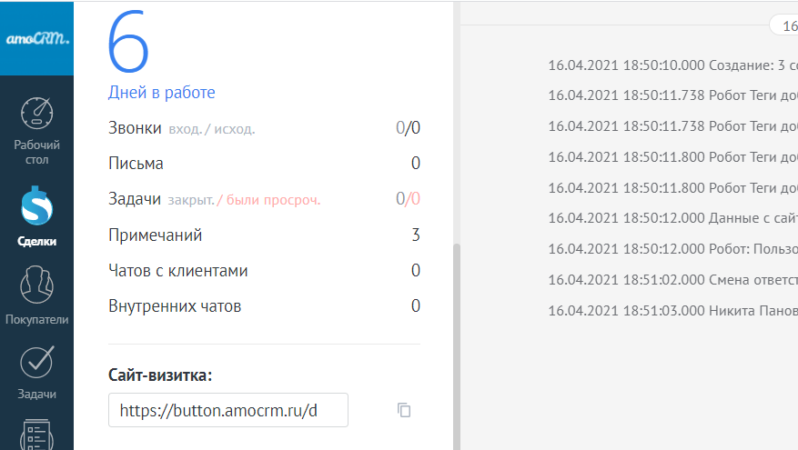Screen dimensions: 798x450
Task: Open the 18:50:10 Создание log entry
Action: pos(672,65)
